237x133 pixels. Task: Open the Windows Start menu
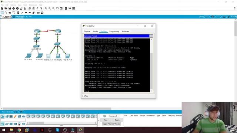pyautogui.click(x=3, y=130)
